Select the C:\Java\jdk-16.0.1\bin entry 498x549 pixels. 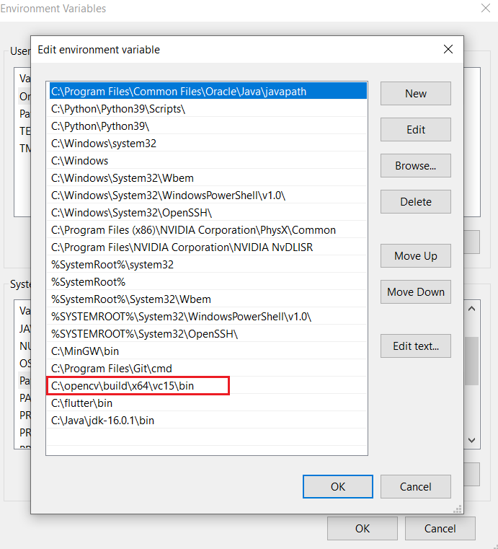point(207,421)
